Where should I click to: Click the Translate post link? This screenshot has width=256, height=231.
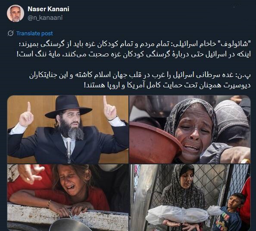click(x=34, y=34)
